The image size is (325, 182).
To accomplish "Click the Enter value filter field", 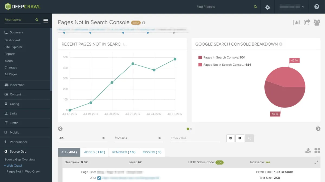I will [195, 138].
